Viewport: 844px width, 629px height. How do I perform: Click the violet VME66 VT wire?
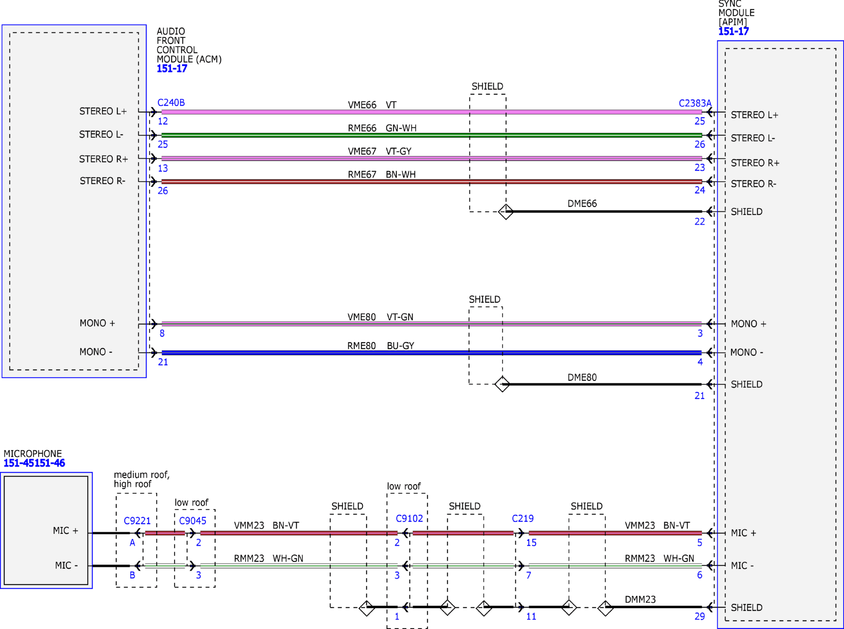click(x=432, y=112)
